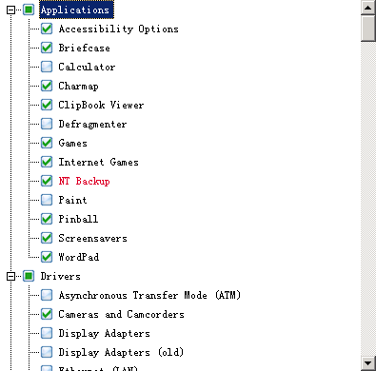Uncheck Cameras and Camcorders checkbox
The width and height of the screenshot is (376, 371).
coord(47,314)
